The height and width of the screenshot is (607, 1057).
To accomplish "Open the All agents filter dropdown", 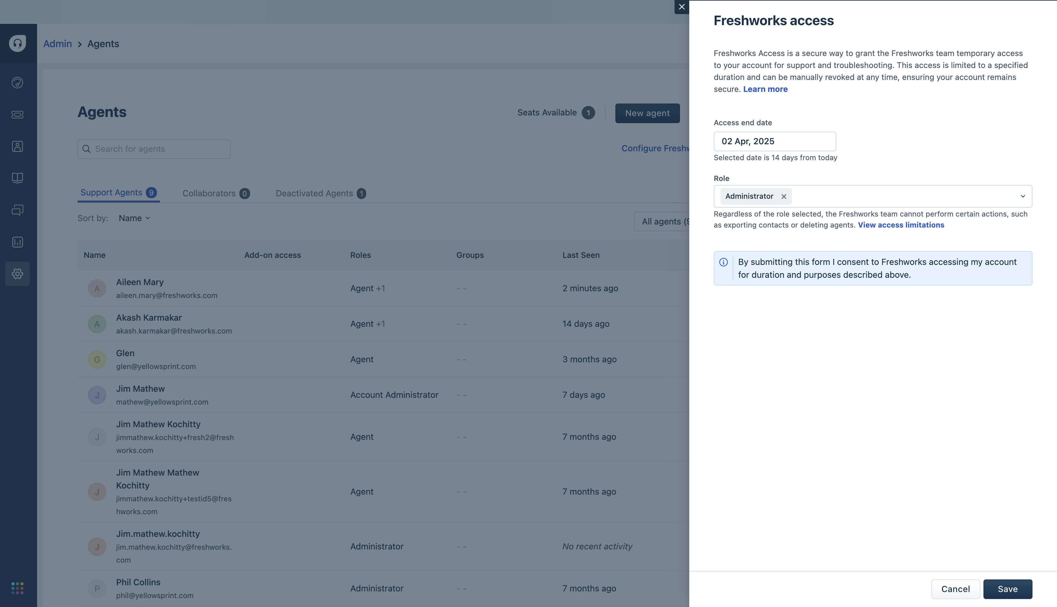I will 663,222.
